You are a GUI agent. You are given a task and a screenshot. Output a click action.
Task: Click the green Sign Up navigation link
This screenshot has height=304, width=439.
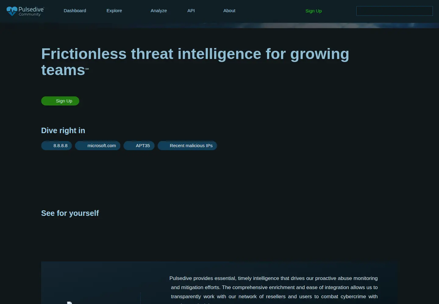pyautogui.click(x=313, y=11)
